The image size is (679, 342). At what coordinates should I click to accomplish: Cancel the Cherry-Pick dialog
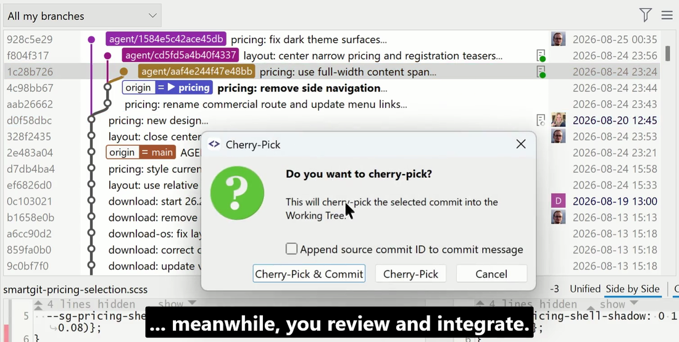(491, 274)
